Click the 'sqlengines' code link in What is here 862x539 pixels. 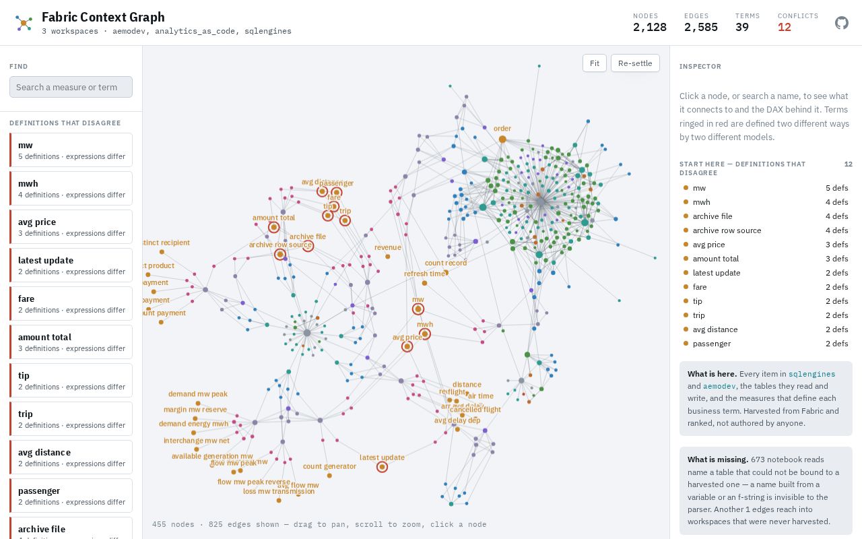click(811, 374)
